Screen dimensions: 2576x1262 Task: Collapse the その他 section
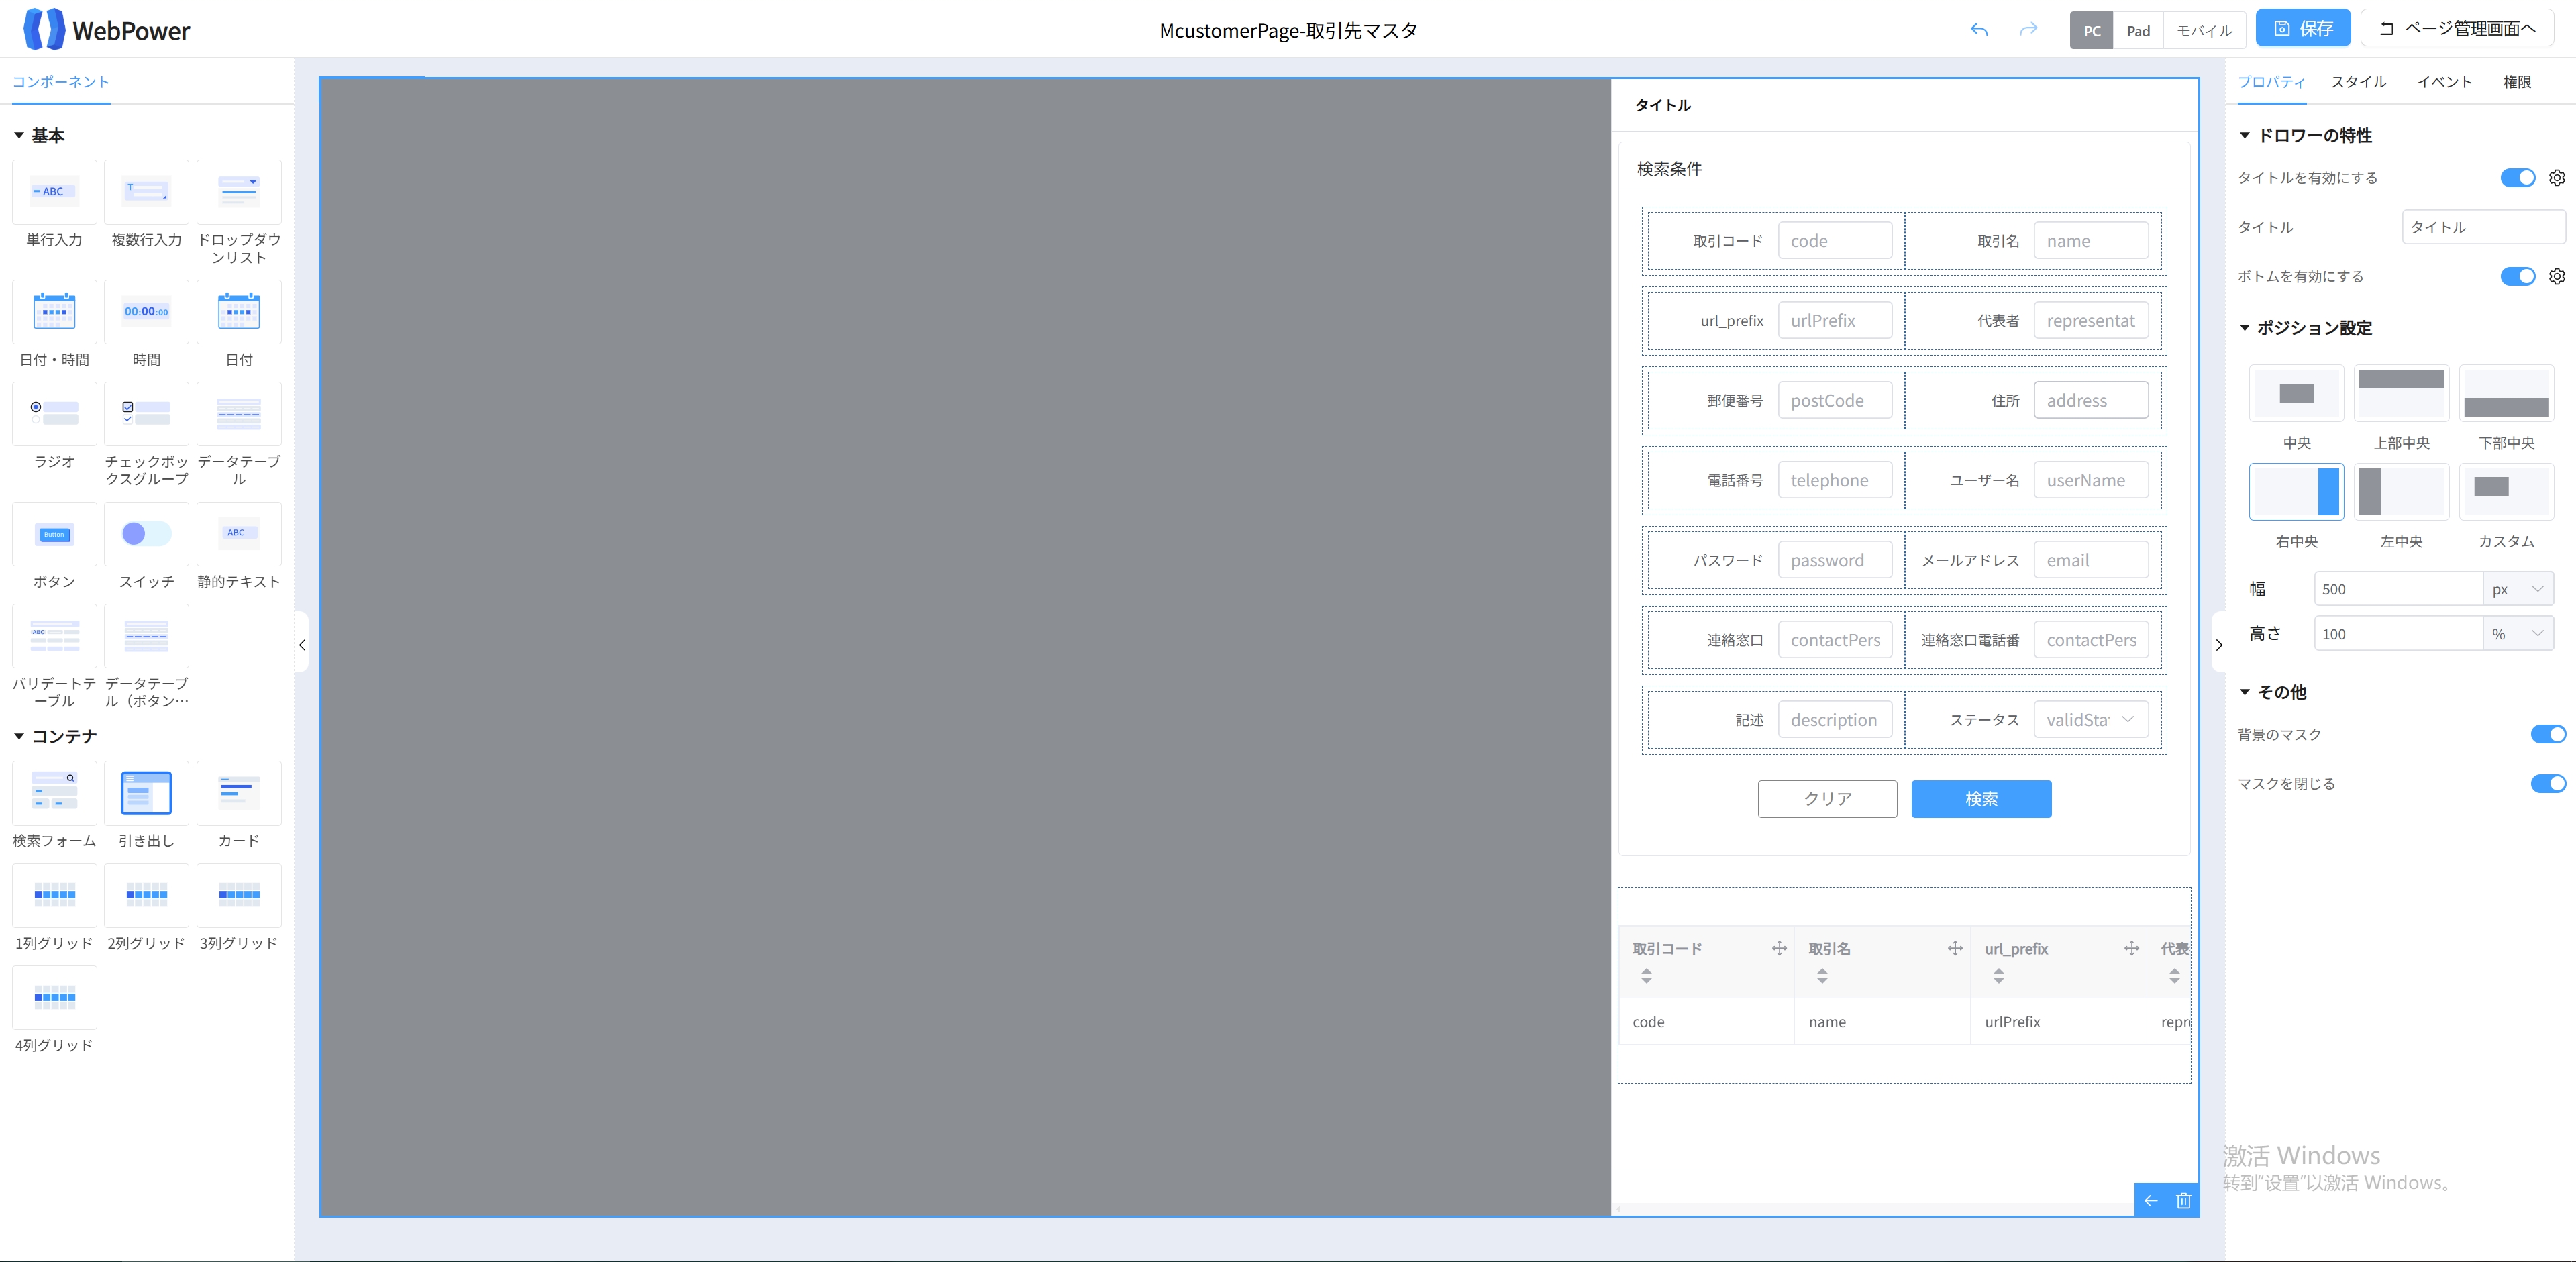pyautogui.click(x=2244, y=693)
